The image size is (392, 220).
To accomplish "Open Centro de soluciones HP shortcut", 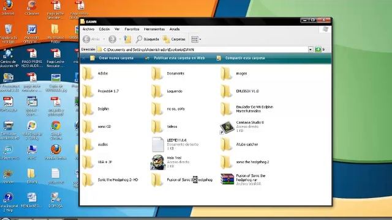I will click(x=8, y=58).
